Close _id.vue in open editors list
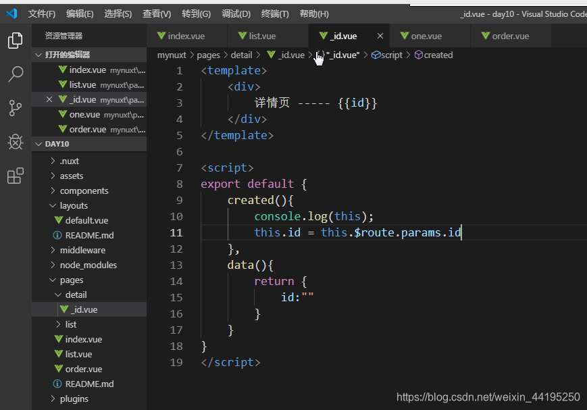The height and width of the screenshot is (410, 587). [x=49, y=99]
